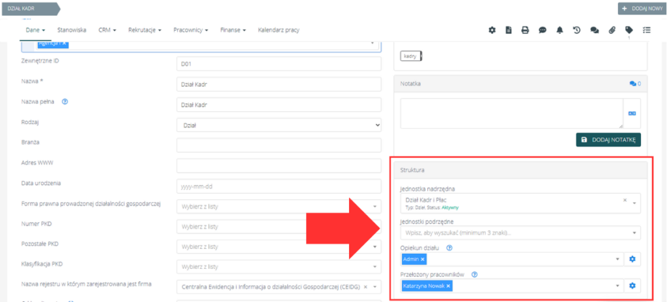
Task: Expand the Nazwa rejestru dropdown arrow
Action: click(375, 286)
